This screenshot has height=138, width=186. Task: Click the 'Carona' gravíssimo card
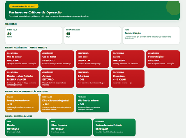pos(128,59)
